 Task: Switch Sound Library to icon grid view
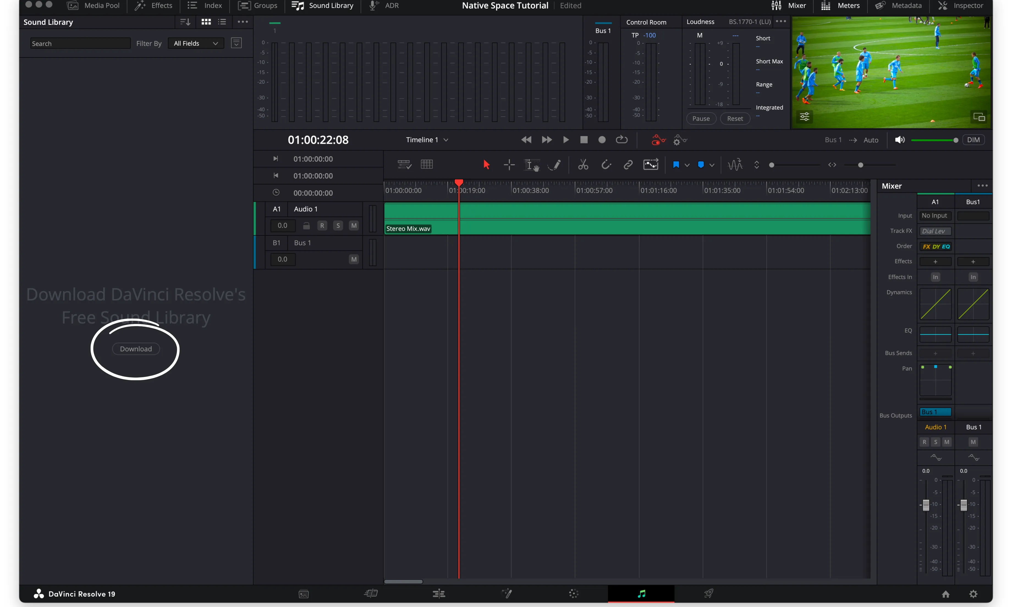(x=206, y=22)
